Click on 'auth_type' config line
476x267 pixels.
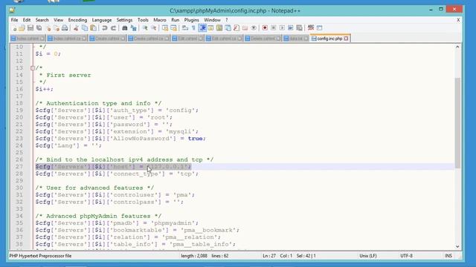point(117,111)
